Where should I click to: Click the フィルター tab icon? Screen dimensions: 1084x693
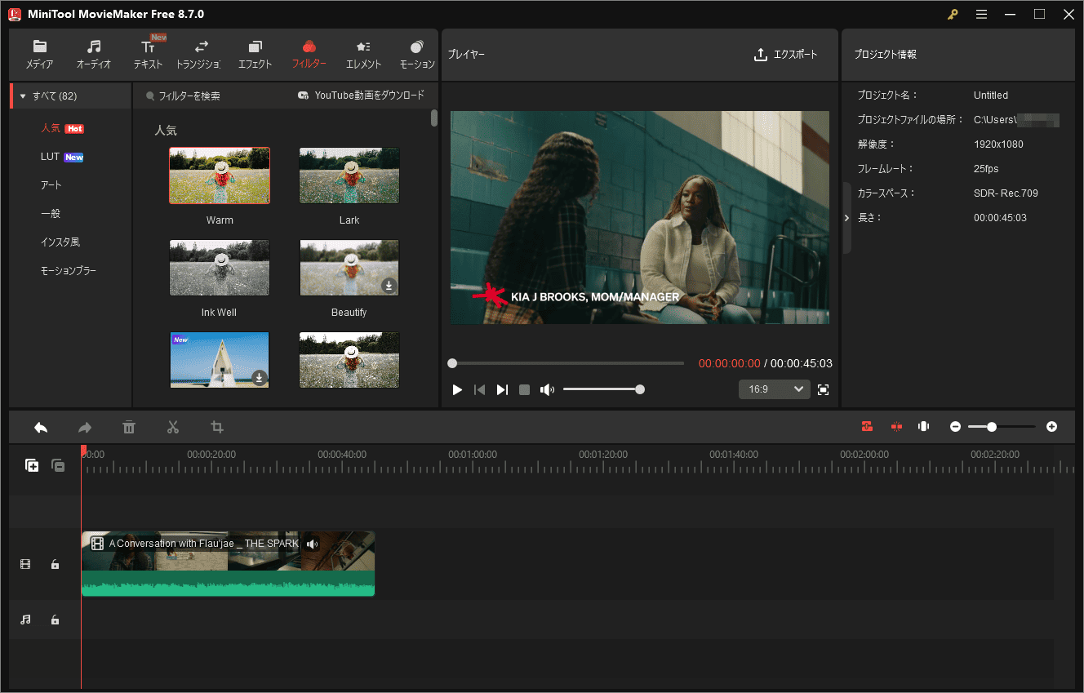(309, 47)
